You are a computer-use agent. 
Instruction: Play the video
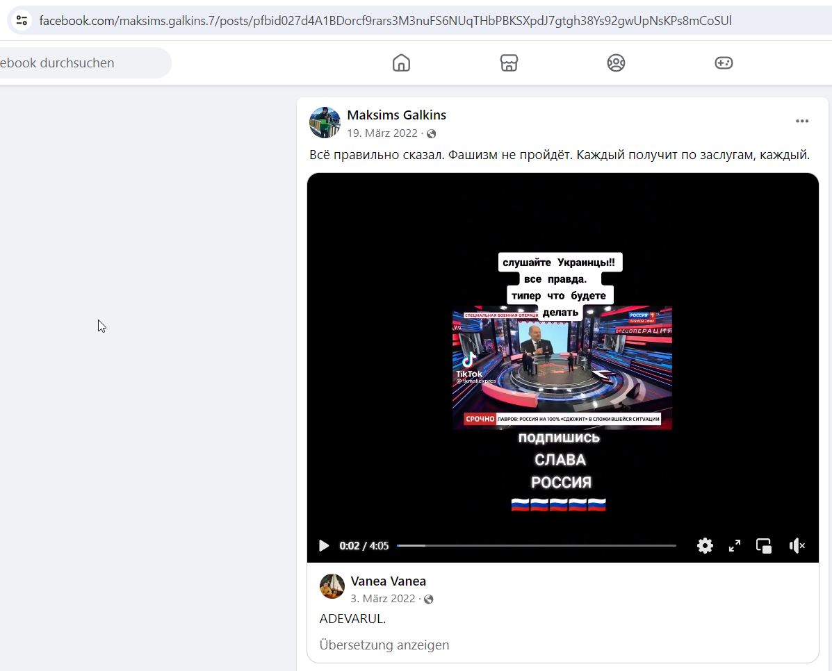click(x=324, y=546)
